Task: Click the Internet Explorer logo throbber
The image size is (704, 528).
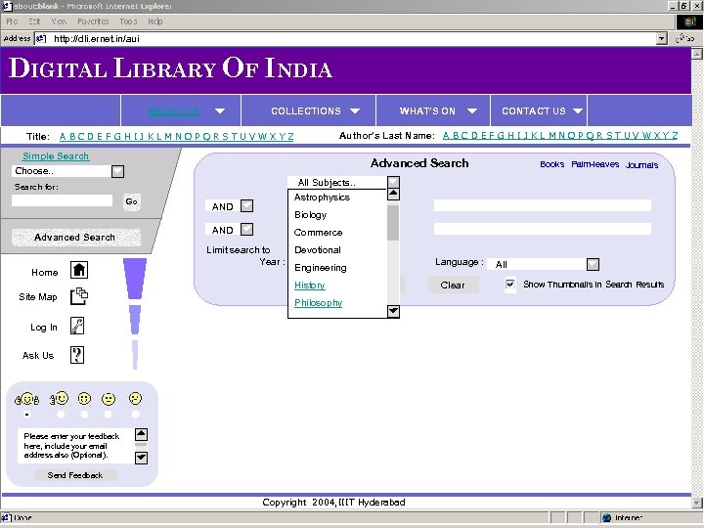Action: (689, 22)
